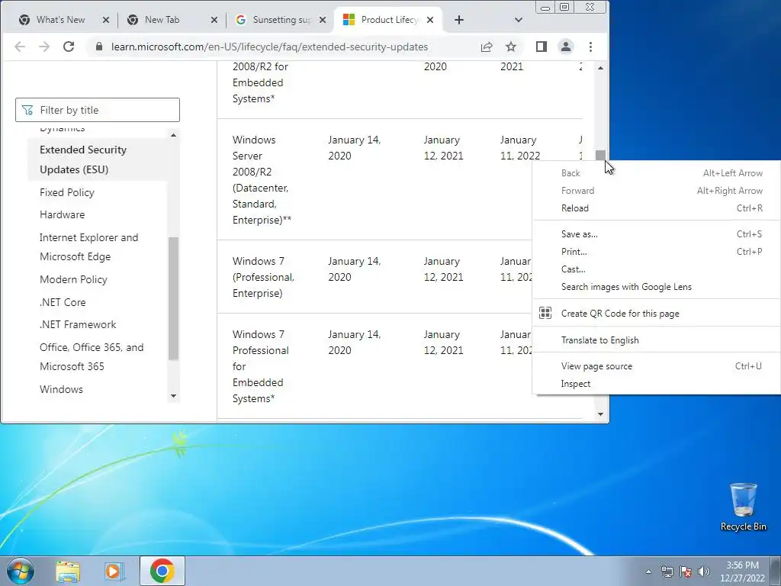The image size is (781, 586).
Task: Open .NET Core in sidebar
Action: click(x=63, y=302)
